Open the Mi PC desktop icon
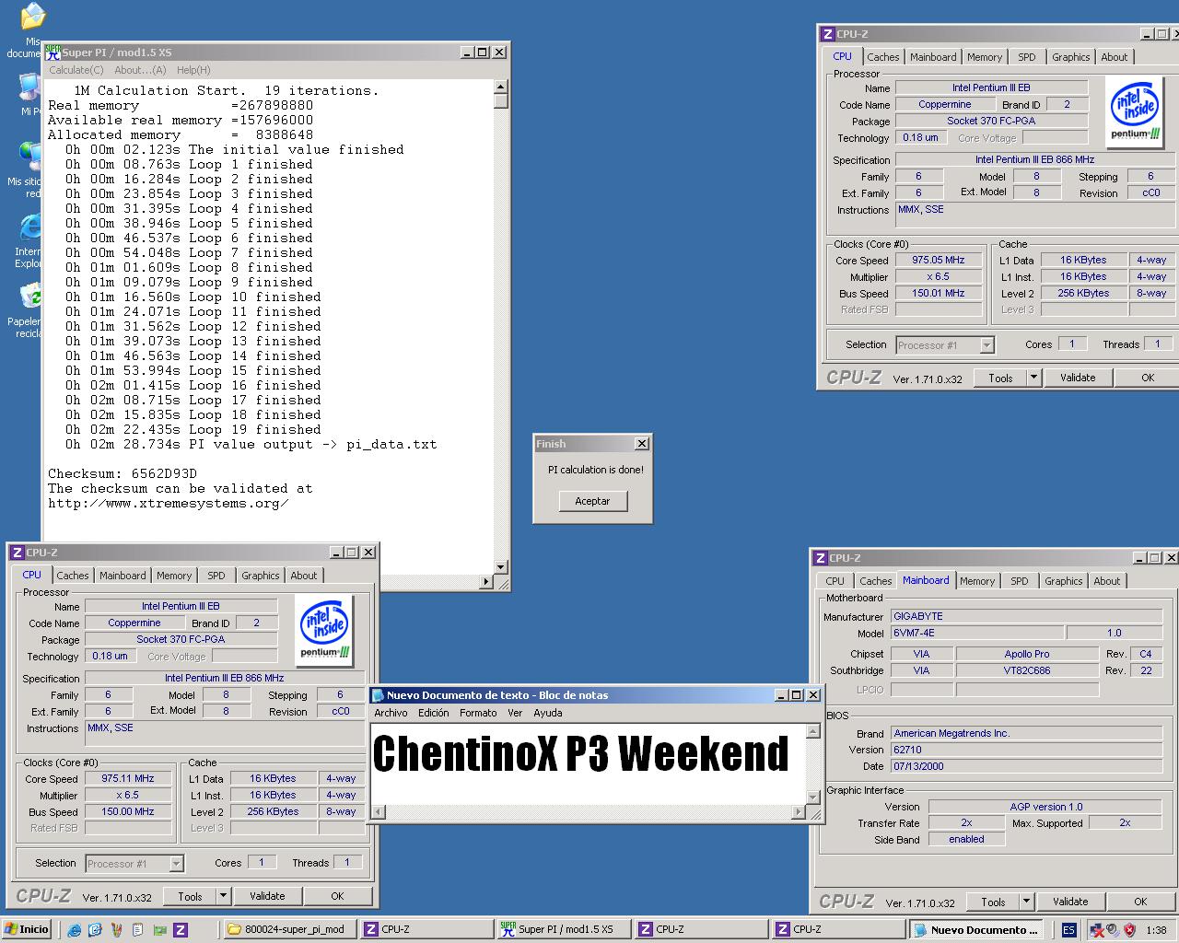1179x943 pixels. coord(29,88)
